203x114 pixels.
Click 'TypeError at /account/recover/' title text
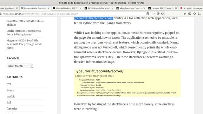click(99, 71)
